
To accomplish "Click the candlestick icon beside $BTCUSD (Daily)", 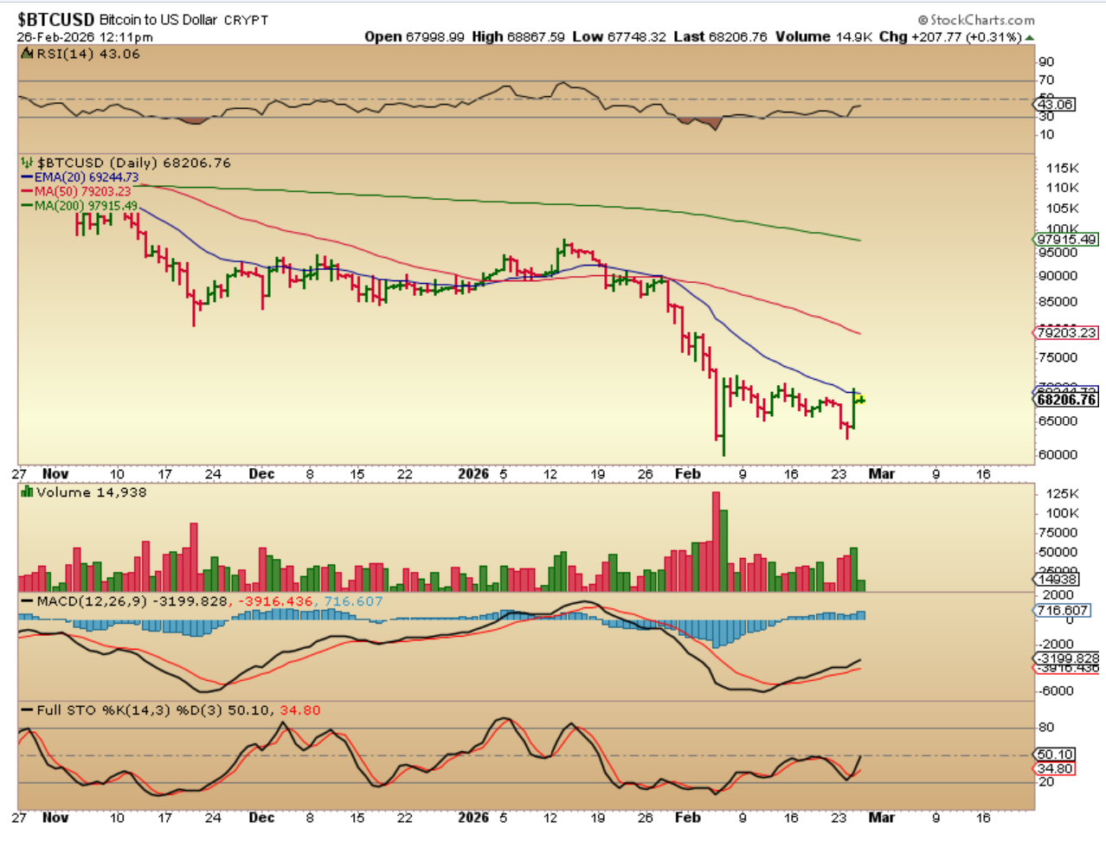I will 27,163.
